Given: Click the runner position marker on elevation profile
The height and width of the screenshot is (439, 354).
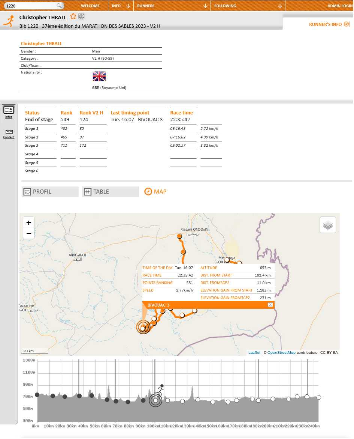Looking at the screenshot, I should (x=155, y=400).
